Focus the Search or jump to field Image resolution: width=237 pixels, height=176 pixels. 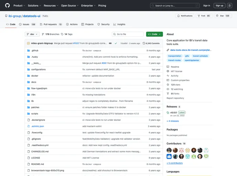175,5
